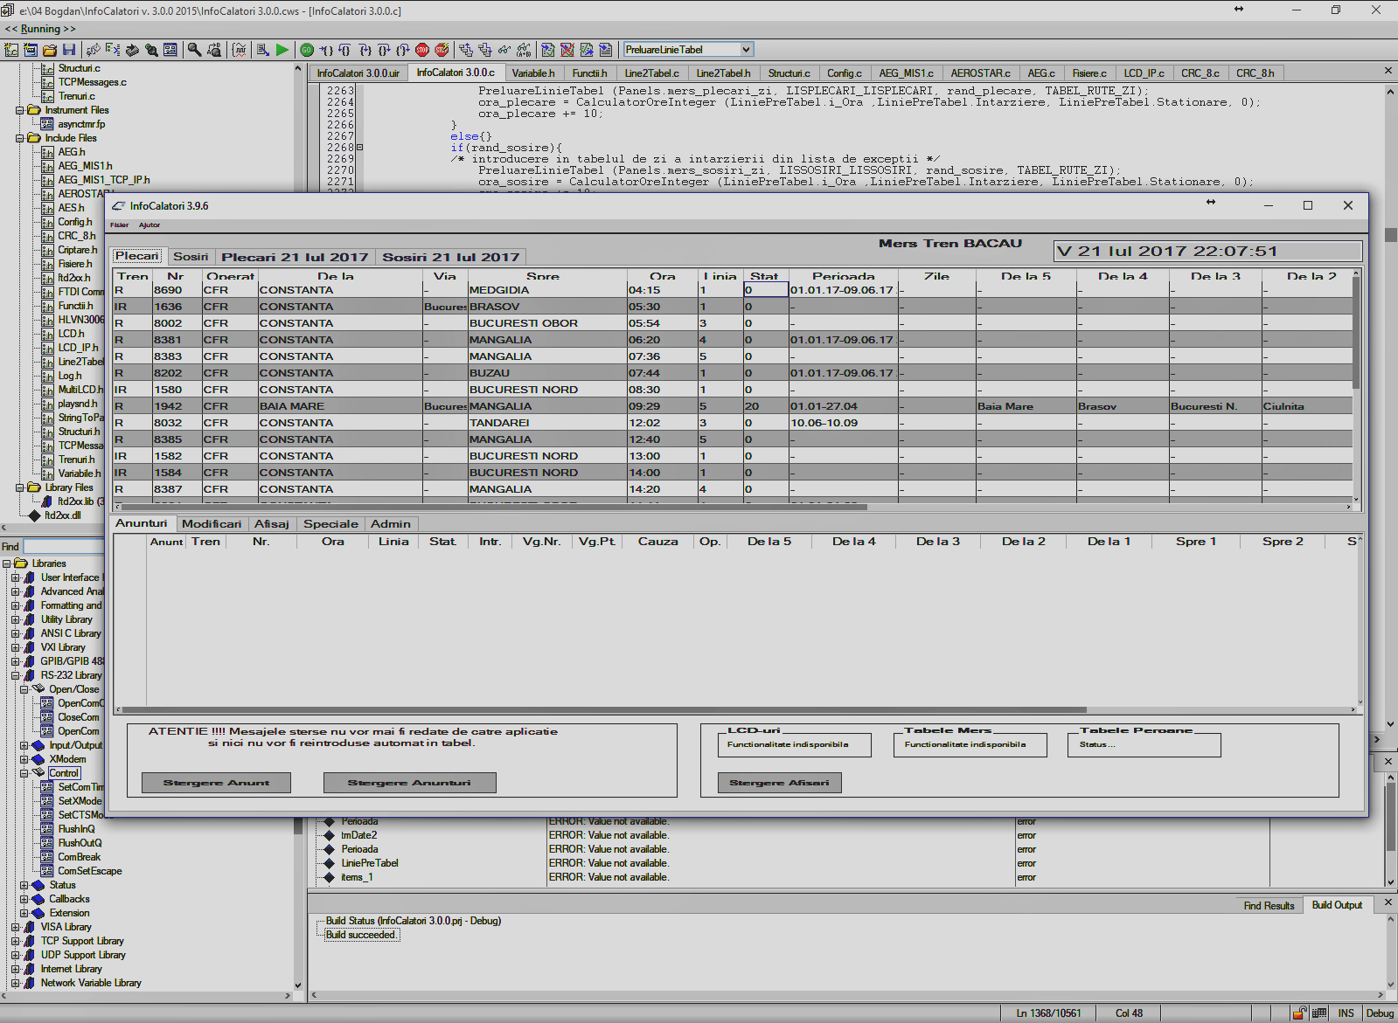
Task: Collapse the RS-232 Library node
Action: tap(15, 675)
